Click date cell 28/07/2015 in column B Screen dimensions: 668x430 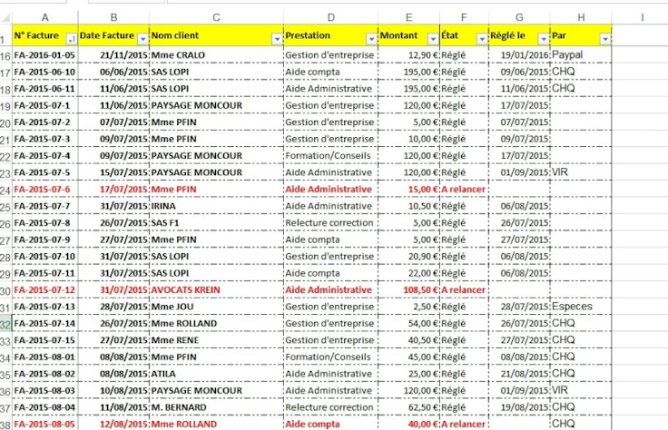(x=113, y=307)
